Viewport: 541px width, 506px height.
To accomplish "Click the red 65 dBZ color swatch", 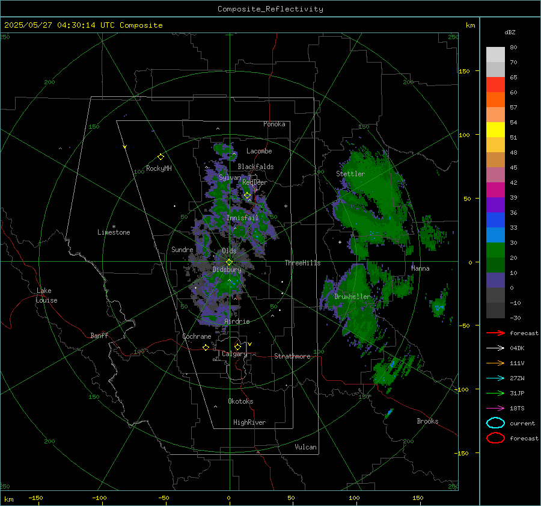I will (495, 84).
